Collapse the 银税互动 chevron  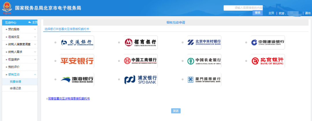35,74
